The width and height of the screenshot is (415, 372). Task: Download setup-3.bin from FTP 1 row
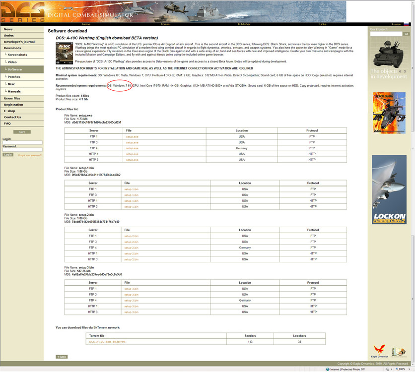131,289
